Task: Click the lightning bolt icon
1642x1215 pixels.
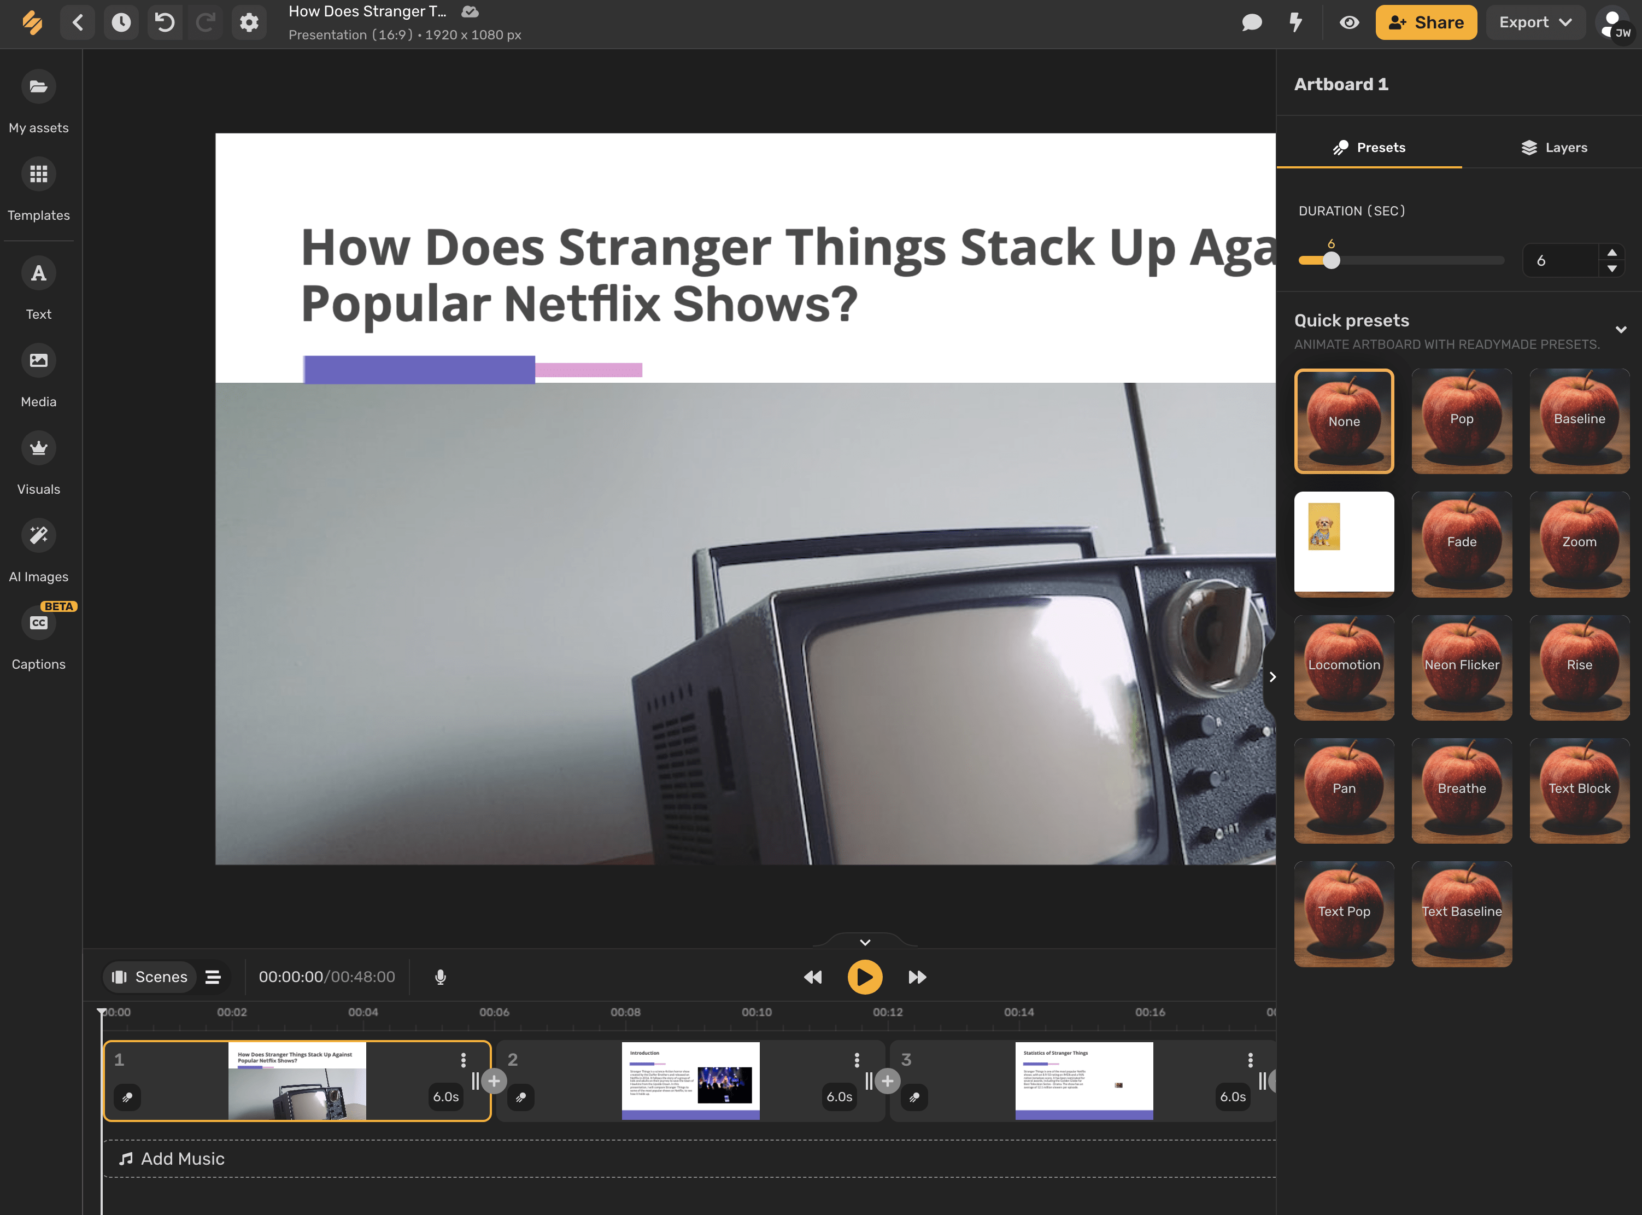Action: (1296, 23)
